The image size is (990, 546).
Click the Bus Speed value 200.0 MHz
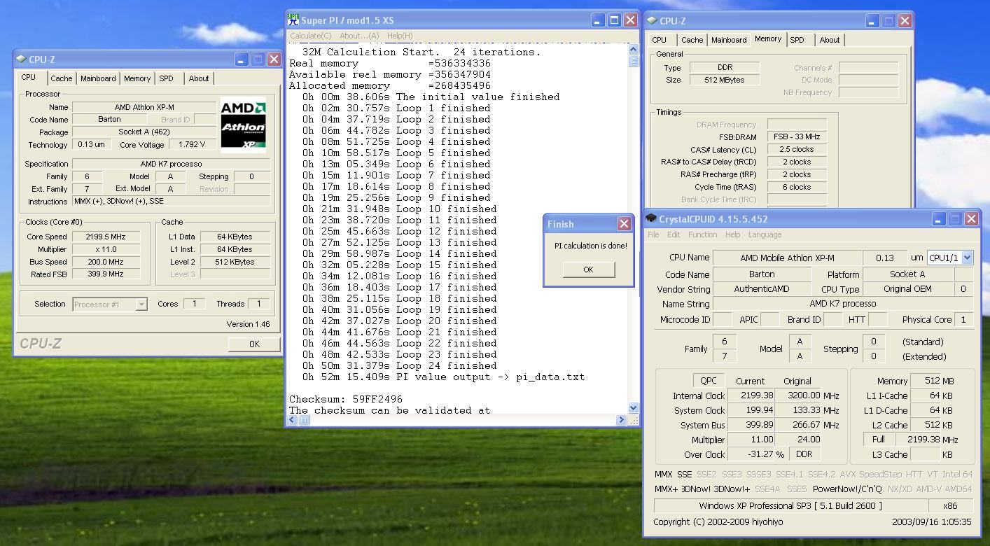click(x=106, y=262)
